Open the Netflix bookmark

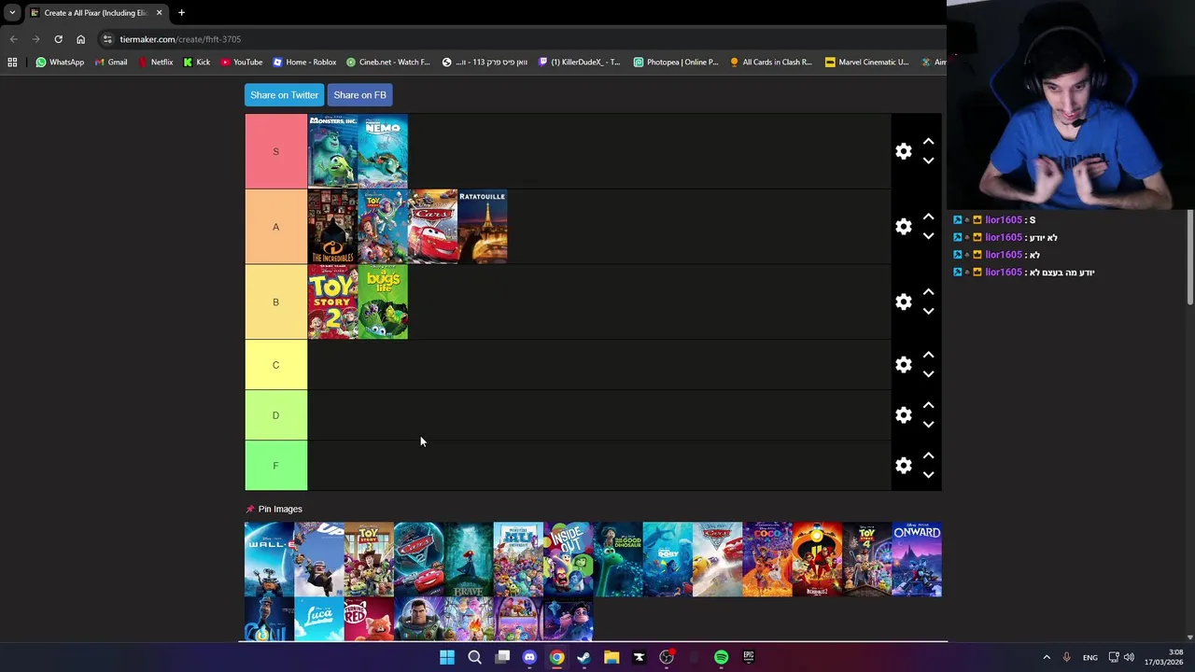pyautogui.click(x=155, y=62)
